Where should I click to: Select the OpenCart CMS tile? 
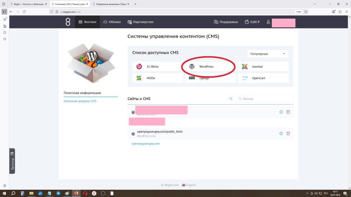point(263,78)
